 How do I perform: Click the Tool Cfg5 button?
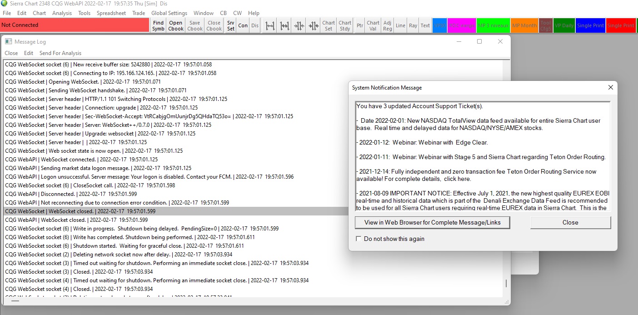(x=546, y=25)
